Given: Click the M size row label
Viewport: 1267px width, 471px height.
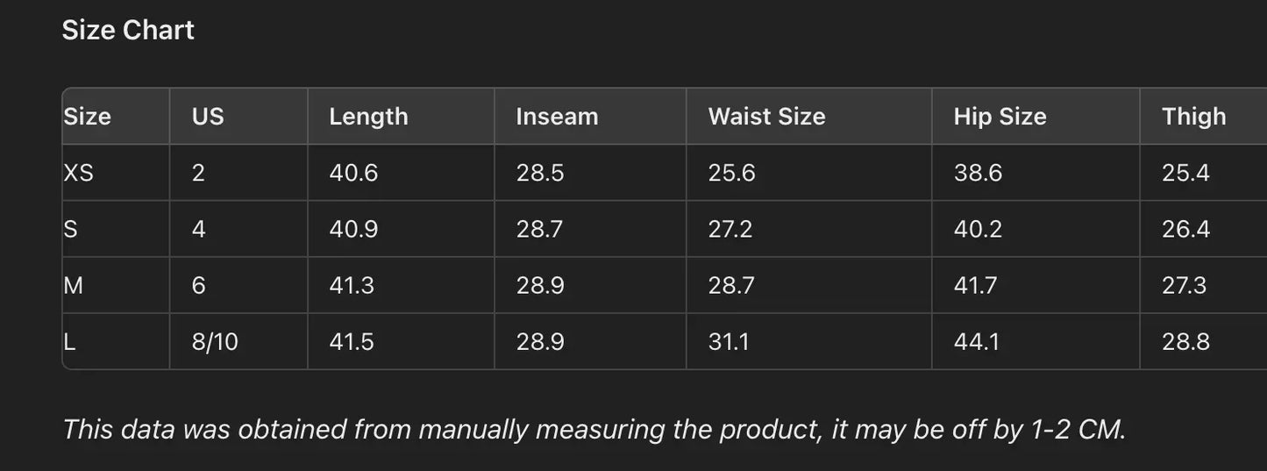Looking at the screenshot, I should [x=74, y=285].
